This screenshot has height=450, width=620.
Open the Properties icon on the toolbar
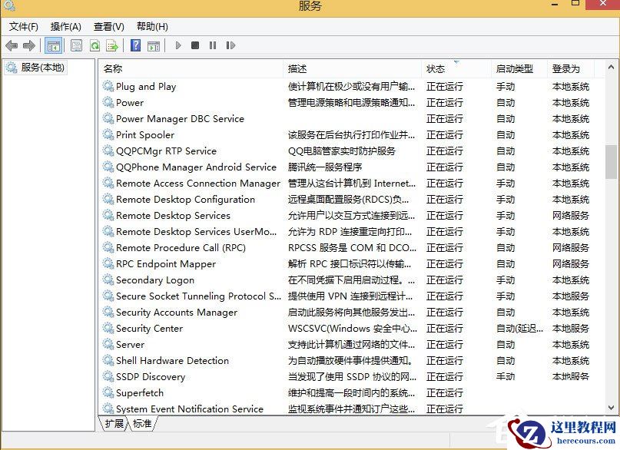76,45
